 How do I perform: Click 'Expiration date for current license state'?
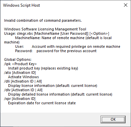(x=42, y=103)
